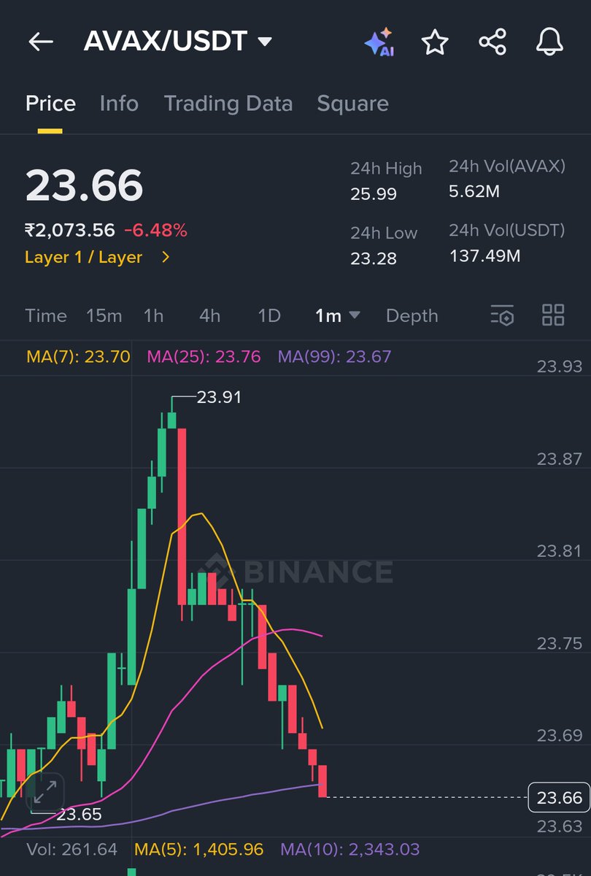The width and height of the screenshot is (591, 876).
Task: Tap the volume MA(5): 1,405.96 label
Action: coord(198,850)
